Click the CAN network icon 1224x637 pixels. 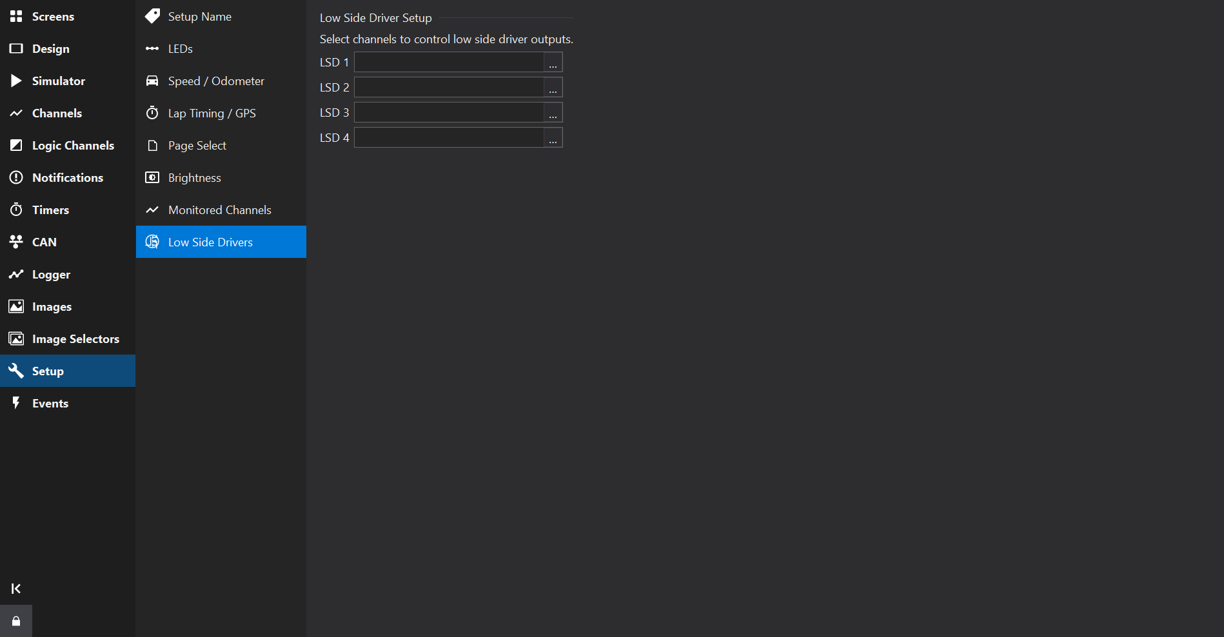pyautogui.click(x=16, y=242)
